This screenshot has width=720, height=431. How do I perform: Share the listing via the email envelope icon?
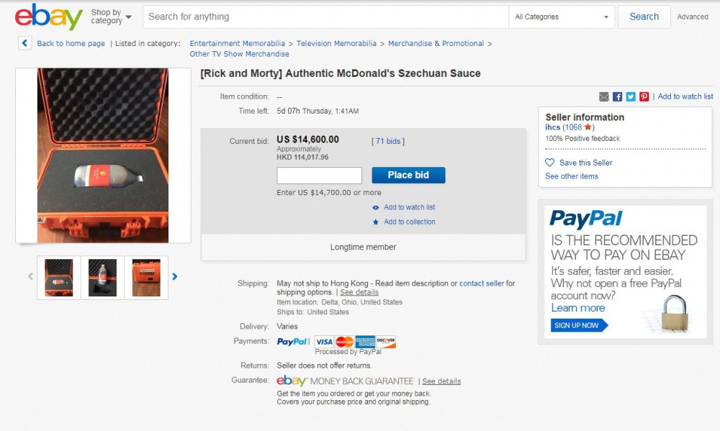(605, 96)
